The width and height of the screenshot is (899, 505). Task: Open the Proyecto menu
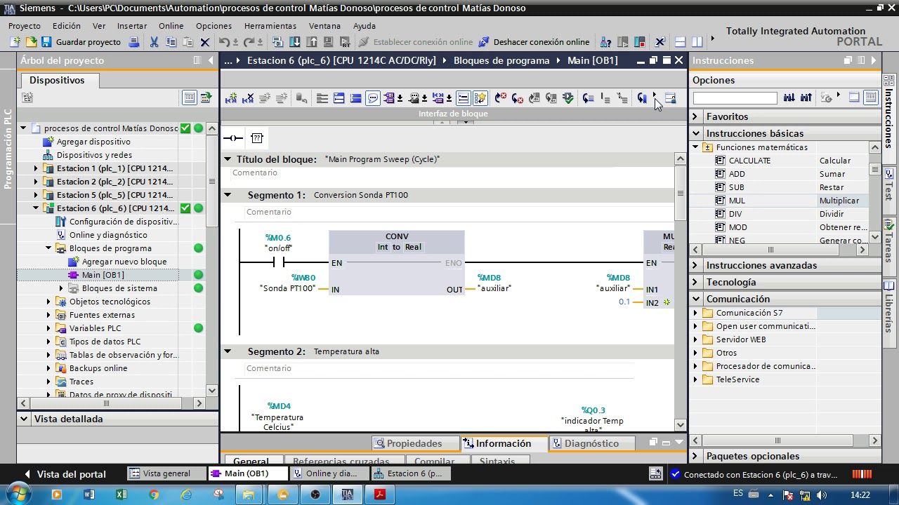tap(25, 26)
